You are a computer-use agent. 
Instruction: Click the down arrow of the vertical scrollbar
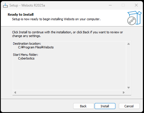(129, 88)
